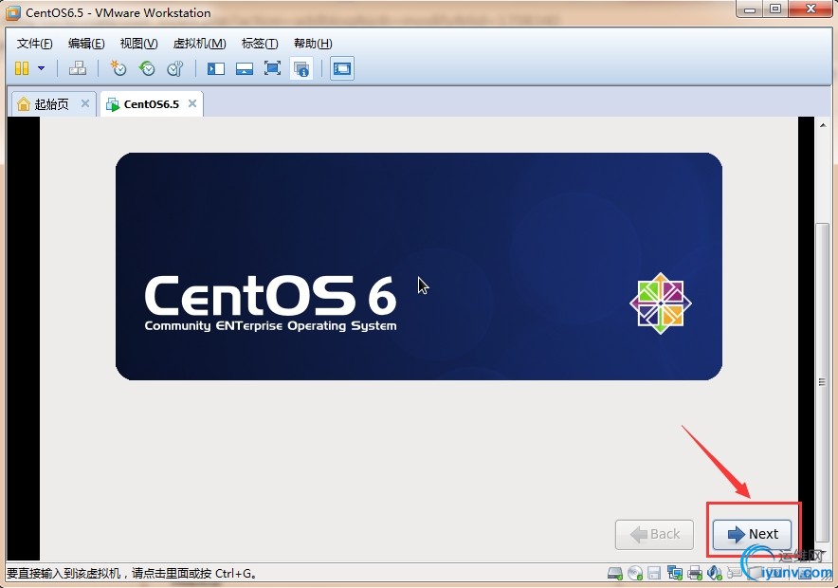Open the 虚拟机(M) menu

pos(199,44)
